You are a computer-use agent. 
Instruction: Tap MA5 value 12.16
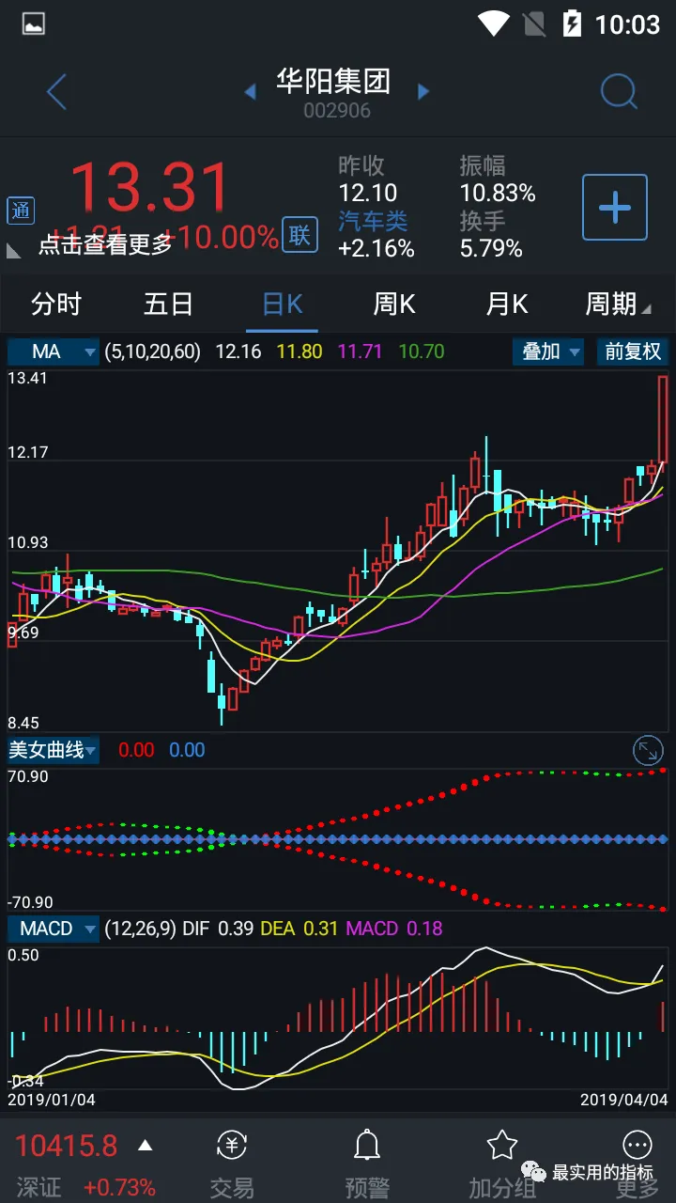pos(238,352)
